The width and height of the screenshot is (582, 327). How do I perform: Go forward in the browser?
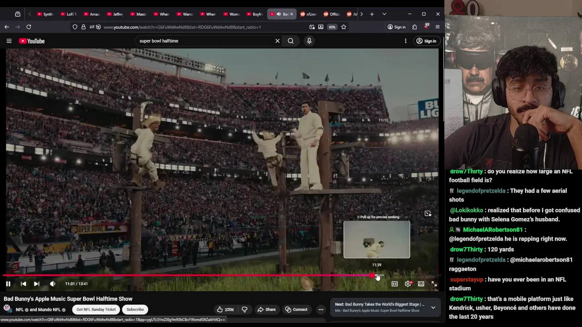[18, 27]
